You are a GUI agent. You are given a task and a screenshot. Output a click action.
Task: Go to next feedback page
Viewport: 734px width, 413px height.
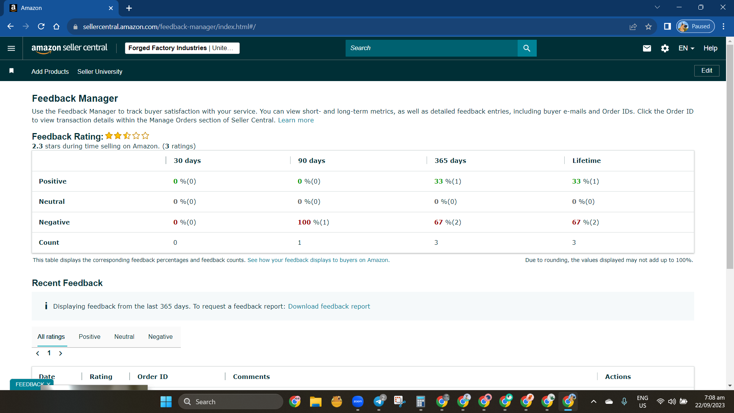(60, 353)
